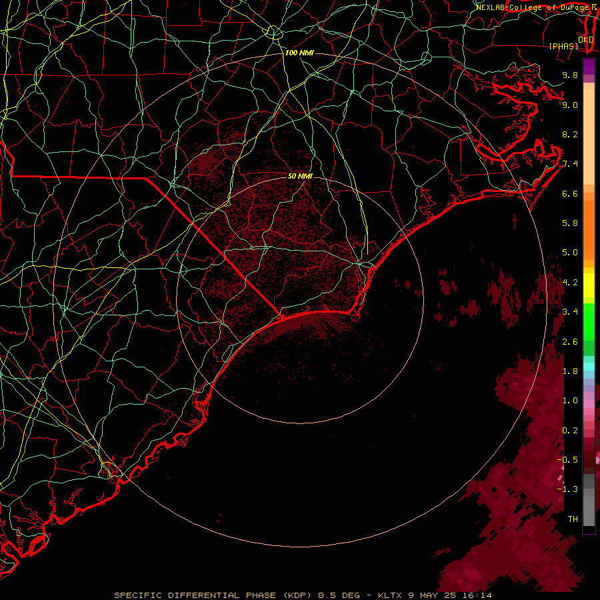Click the '0.5 DEG' elevation angle text
The width and height of the screenshot is (600, 600).
(x=339, y=595)
